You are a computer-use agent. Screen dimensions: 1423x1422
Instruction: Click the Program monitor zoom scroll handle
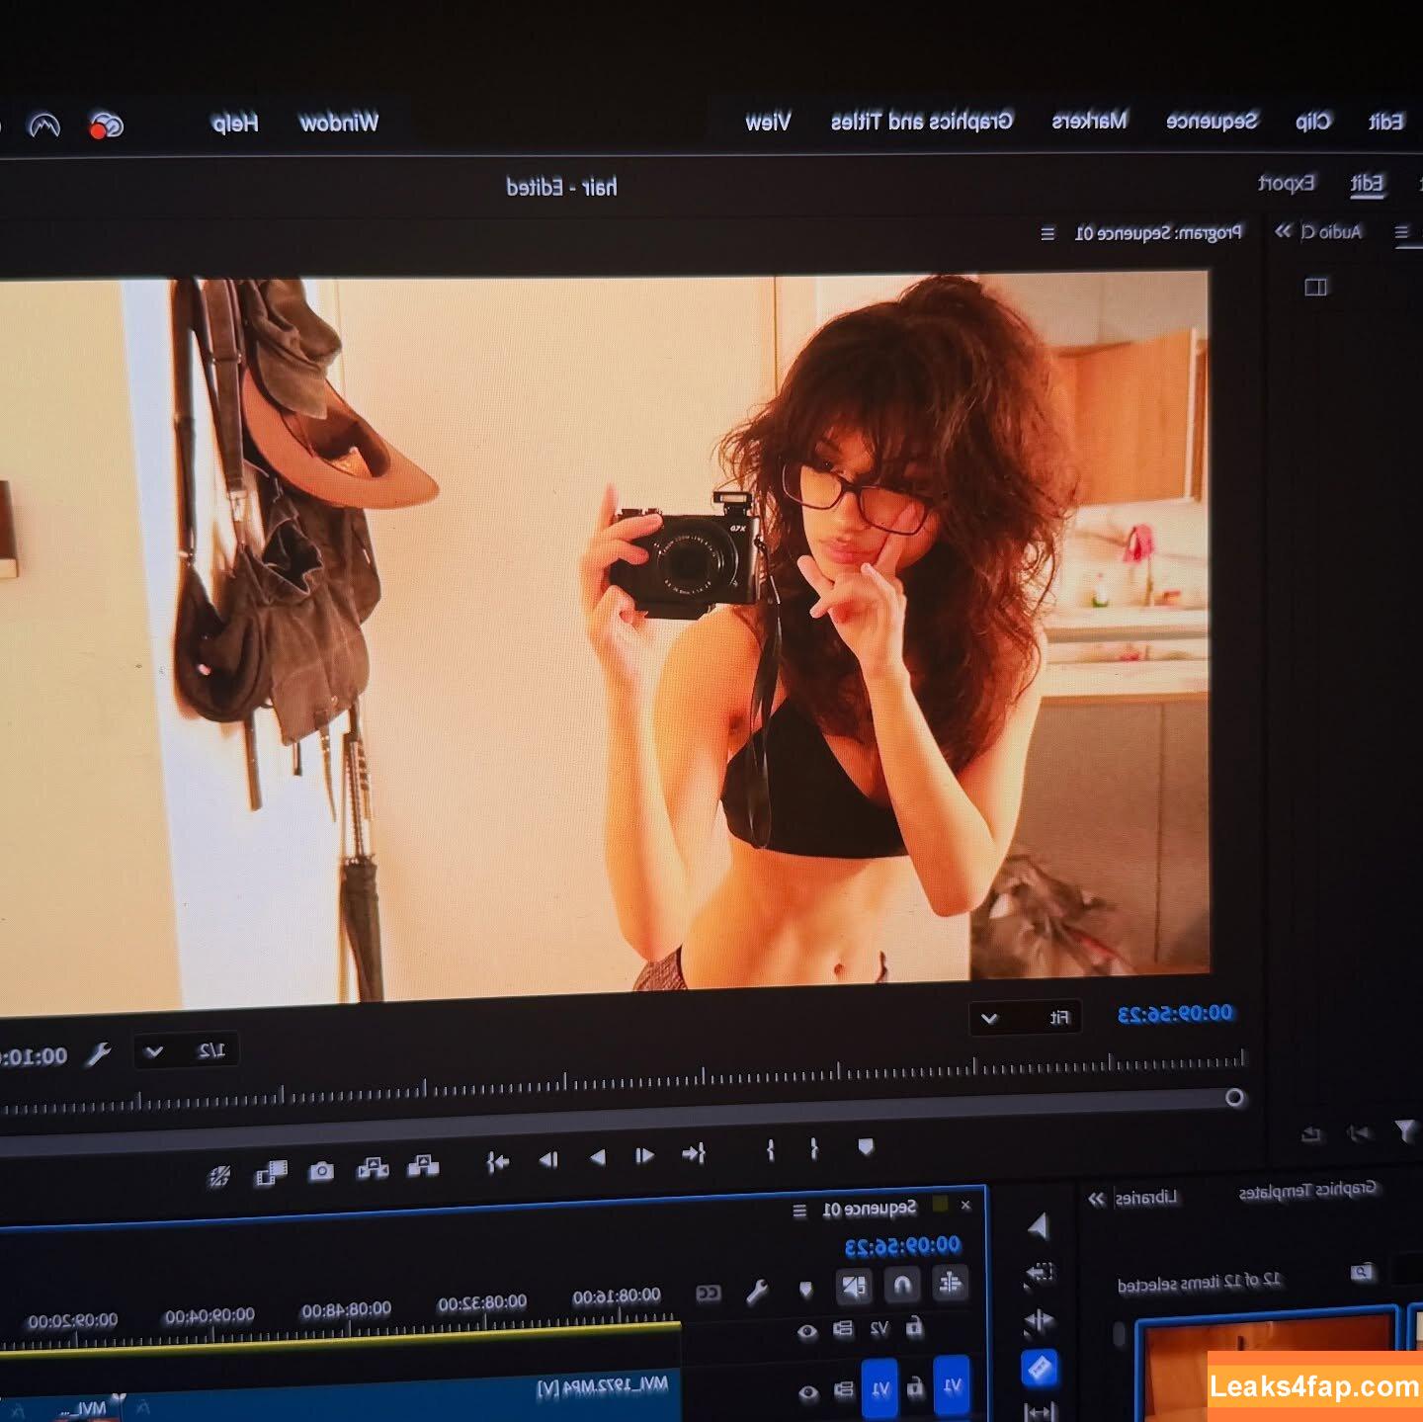pos(1234,1098)
